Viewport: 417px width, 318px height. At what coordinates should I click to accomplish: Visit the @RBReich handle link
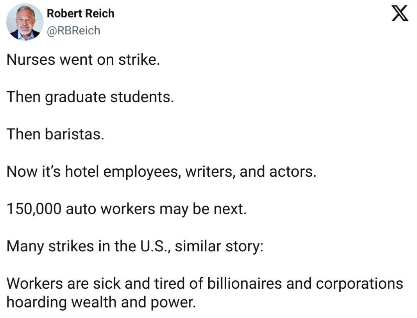pyautogui.click(x=73, y=30)
